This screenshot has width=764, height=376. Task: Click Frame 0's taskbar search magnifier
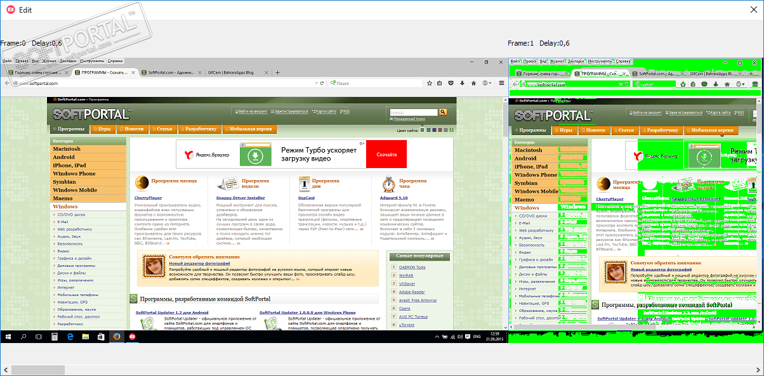click(23, 337)
